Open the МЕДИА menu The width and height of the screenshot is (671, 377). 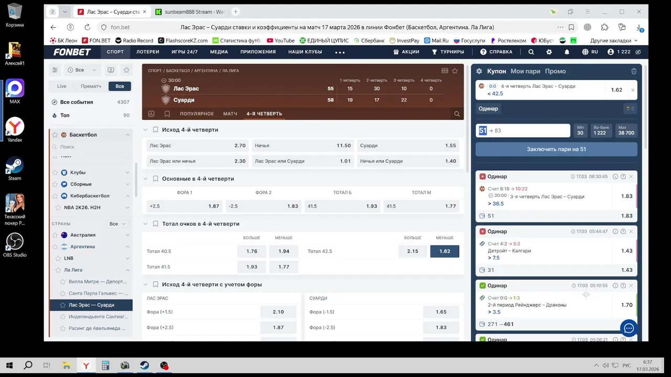219,52
